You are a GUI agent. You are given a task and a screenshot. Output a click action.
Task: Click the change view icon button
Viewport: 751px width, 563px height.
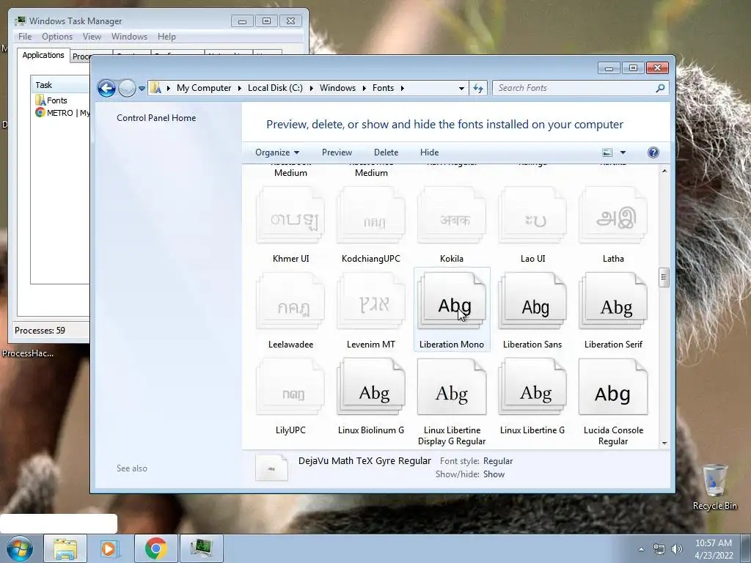[x=607, y=152]
